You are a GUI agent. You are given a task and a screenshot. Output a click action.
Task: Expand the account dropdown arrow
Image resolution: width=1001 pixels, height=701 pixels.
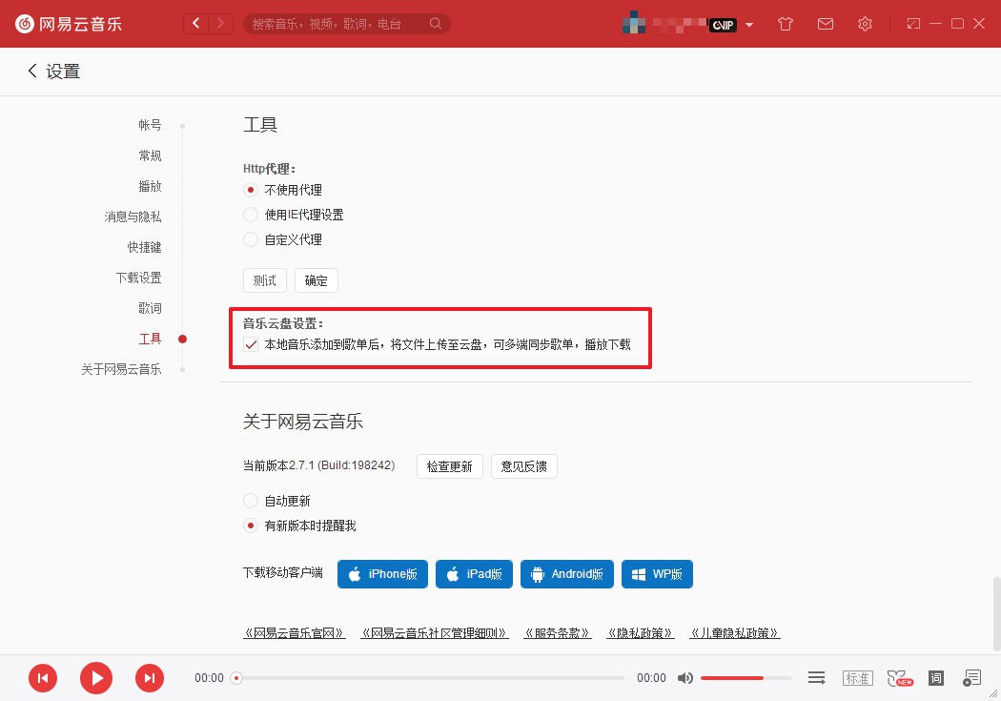pyautogui.click(x=749, y=25)
